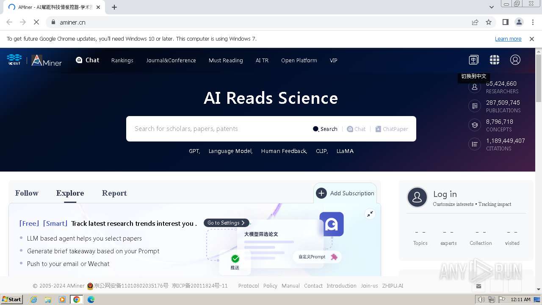This screenshot has height=305, width=542.
Task: Open the ZHIPU.AI footer link
Action: [393, 286]
